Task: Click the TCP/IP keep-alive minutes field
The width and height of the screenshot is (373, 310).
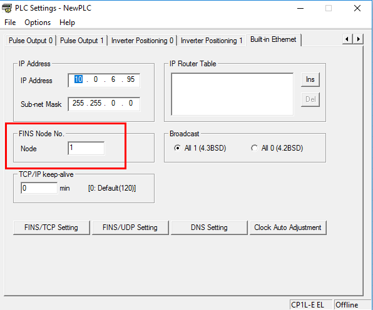Action: click(39, 188)
